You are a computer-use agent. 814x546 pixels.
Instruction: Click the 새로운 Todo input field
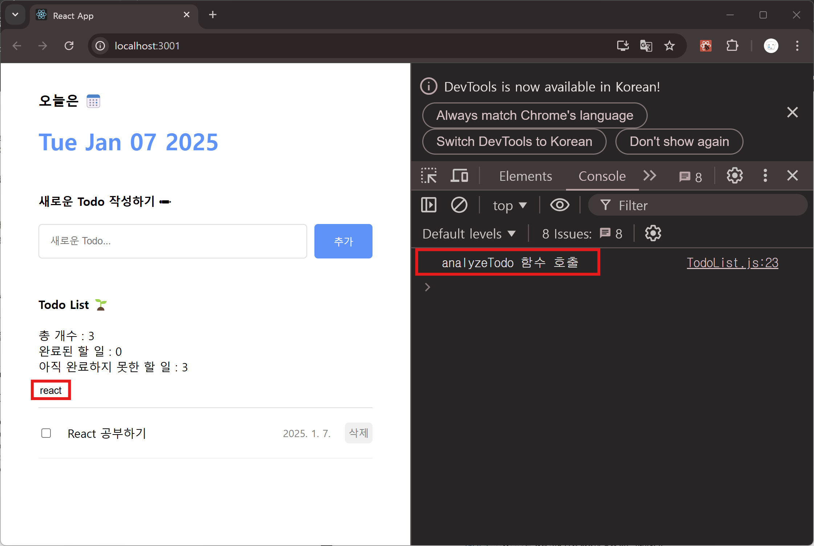click(173, 241)
